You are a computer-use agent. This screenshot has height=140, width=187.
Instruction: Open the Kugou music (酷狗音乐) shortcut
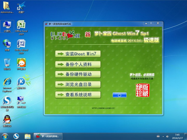[22, 83]
